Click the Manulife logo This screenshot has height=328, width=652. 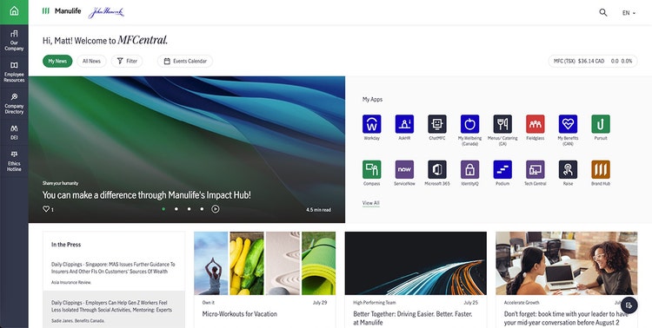[x=62, y=11]
